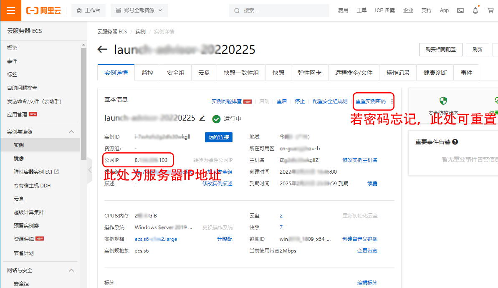
Task: Open the notification bell
Action: pos(475,10)
